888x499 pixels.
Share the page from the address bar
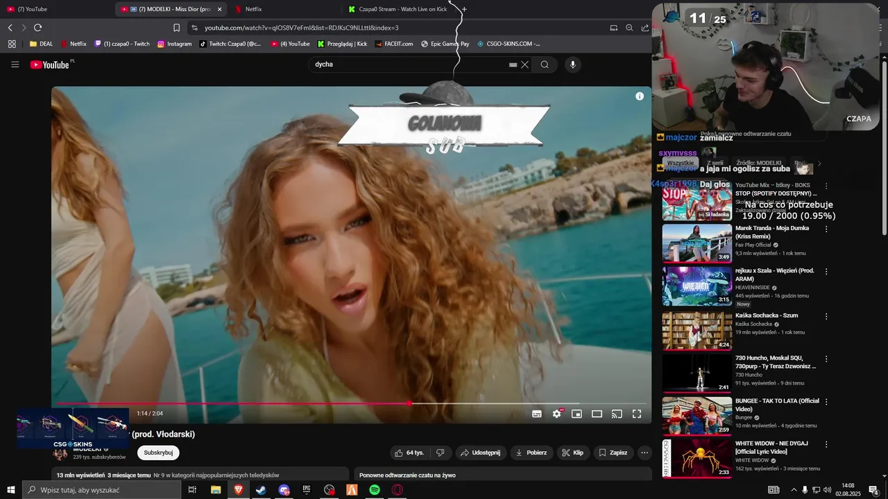pos(645,28)
